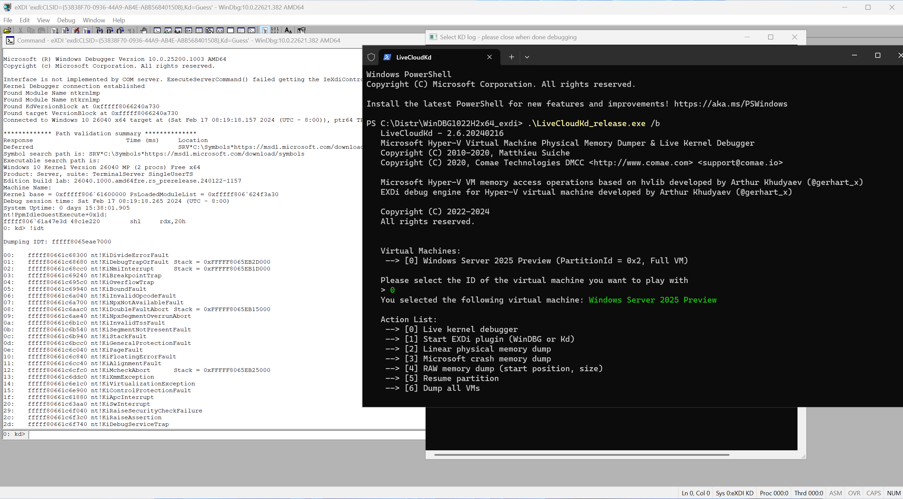Screen dimensions: 903x499
Task: Toggle Source mode on button
Action: click(265, 30)
